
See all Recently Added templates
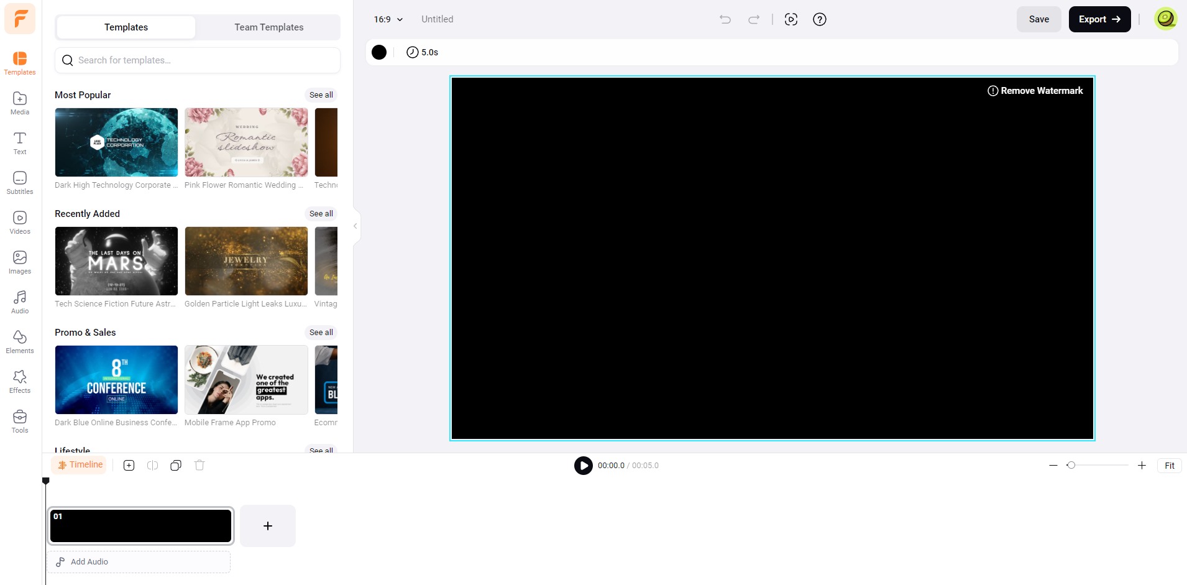pyautogui.click(x=321, y=213)
